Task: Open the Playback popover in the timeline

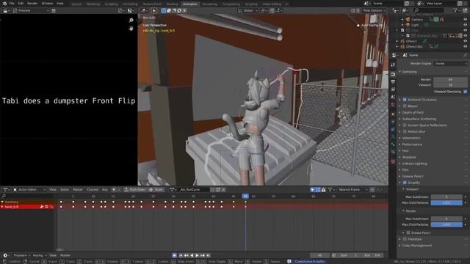Action: 22,255
